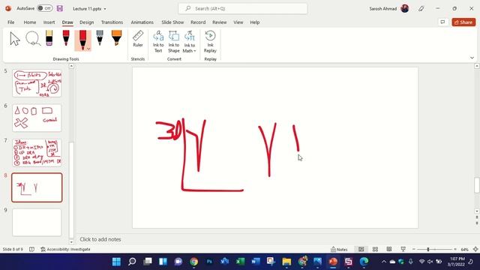Click the zoom in plus button
Image resolution: width=480 pixels, height=270 pixels.
[x=455, y=249]
